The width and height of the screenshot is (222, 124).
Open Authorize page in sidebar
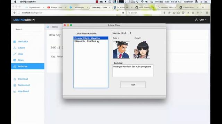(28, 66)
